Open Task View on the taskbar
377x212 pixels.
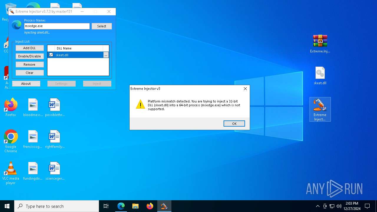pos(106,206)
